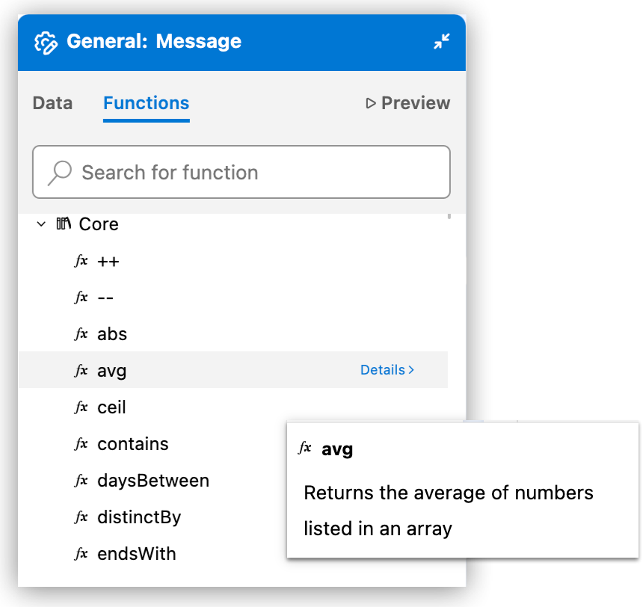The width and height of the screenshot is (643, 607).
Task: Click the library icon beside Core
Action: click(x=64, y=224)
